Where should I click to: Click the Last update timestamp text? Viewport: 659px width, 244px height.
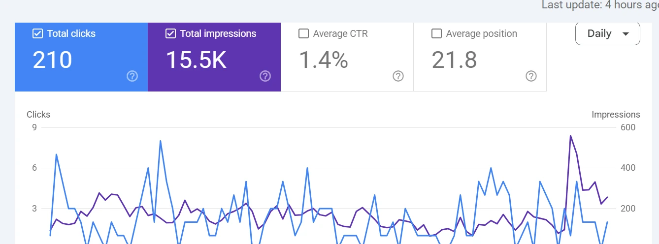(x=600, y=5)
